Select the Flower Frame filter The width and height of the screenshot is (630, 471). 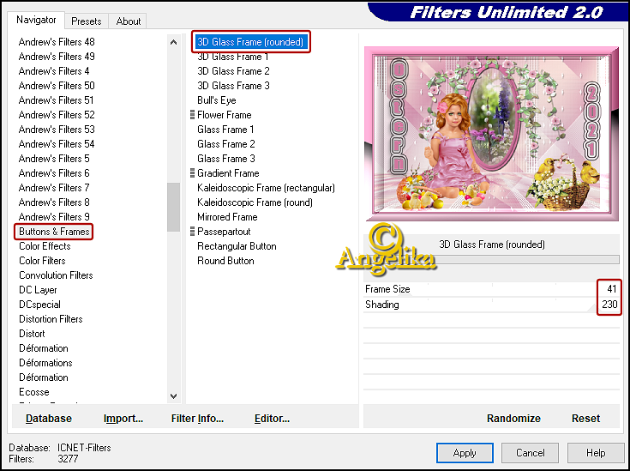coord(225,115)
